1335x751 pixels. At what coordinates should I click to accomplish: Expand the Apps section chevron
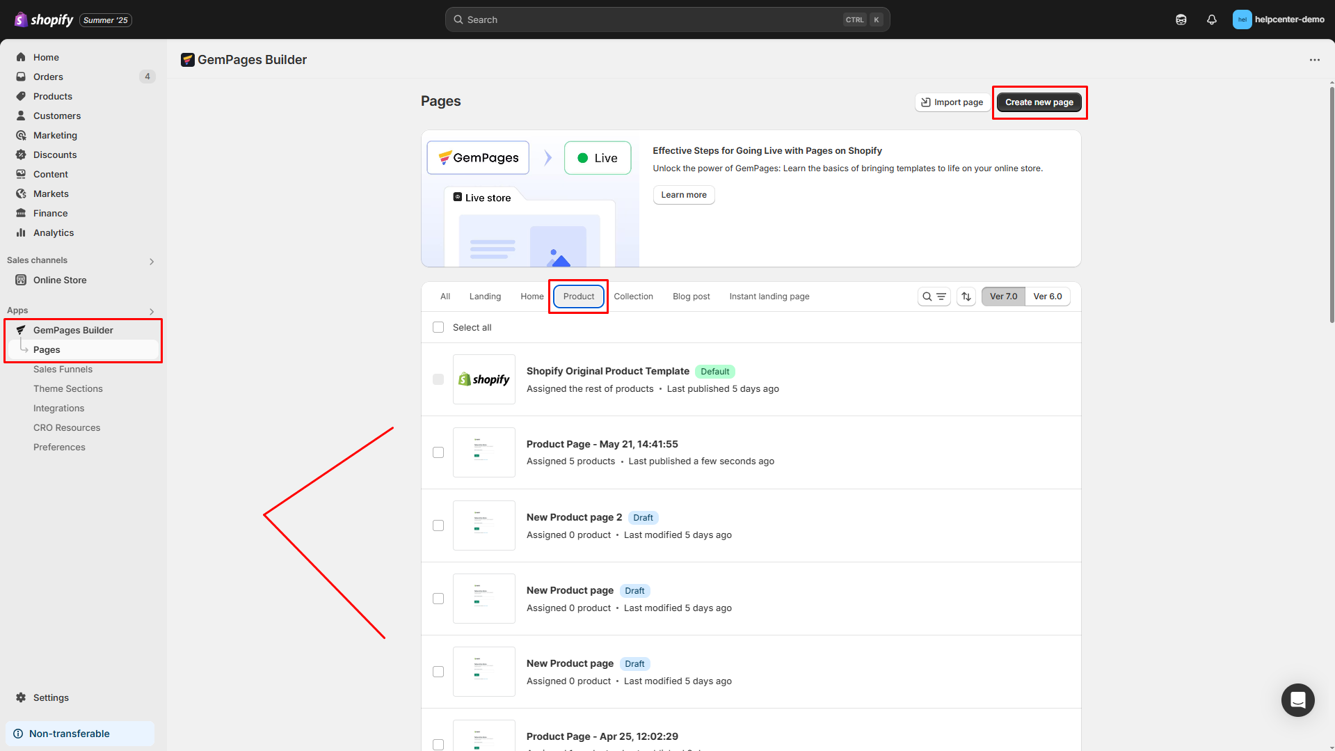152,311
